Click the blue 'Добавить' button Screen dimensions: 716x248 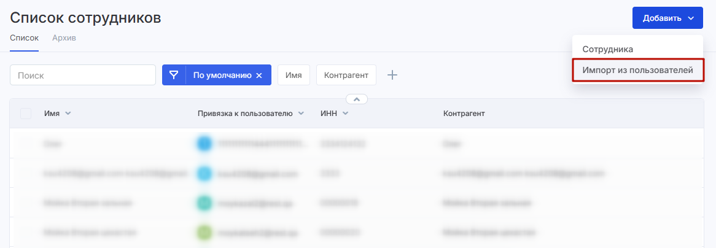click(x=667, y=18)
